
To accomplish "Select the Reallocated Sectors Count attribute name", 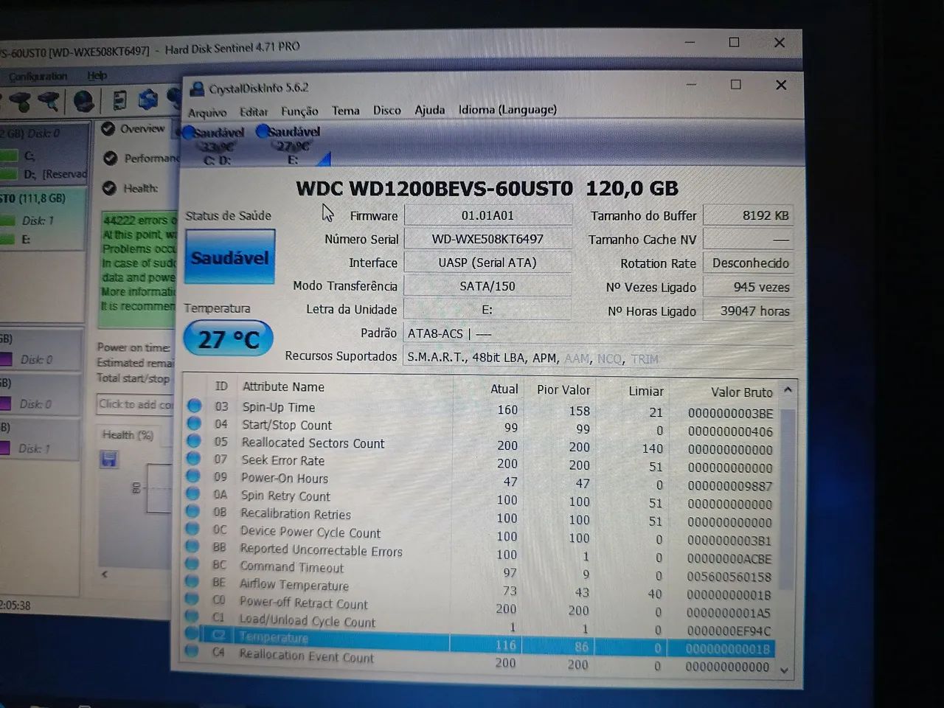I will click(x=313, y=443).
